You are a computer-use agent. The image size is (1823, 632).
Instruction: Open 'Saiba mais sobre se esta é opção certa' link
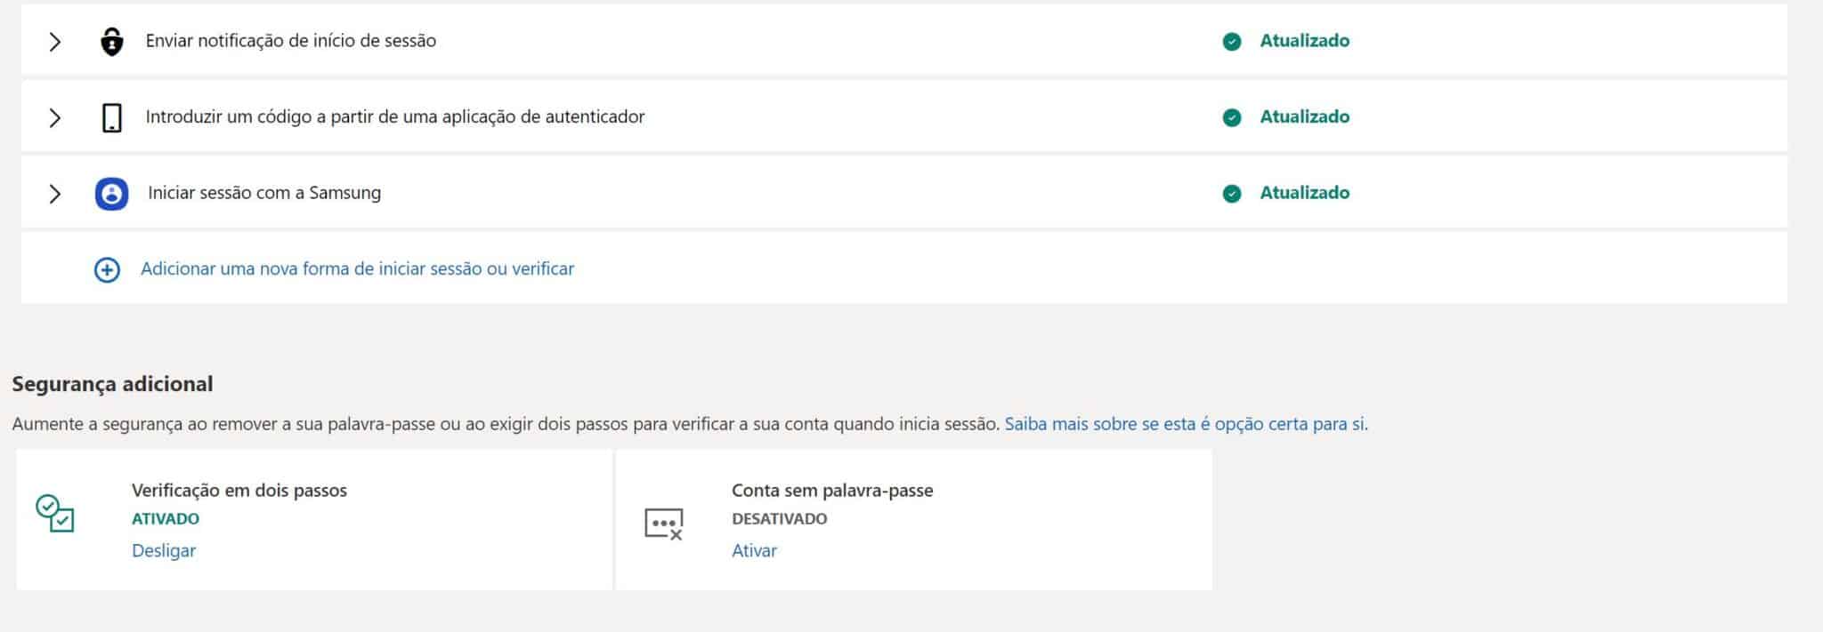pos(1186,424)
